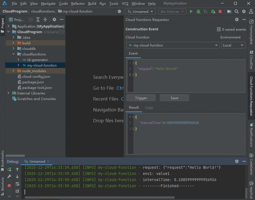Image resolution: width=255 pixels, height=200 pixels.
Task: Expand all items in the Project tree
Action: coord(38,19)
